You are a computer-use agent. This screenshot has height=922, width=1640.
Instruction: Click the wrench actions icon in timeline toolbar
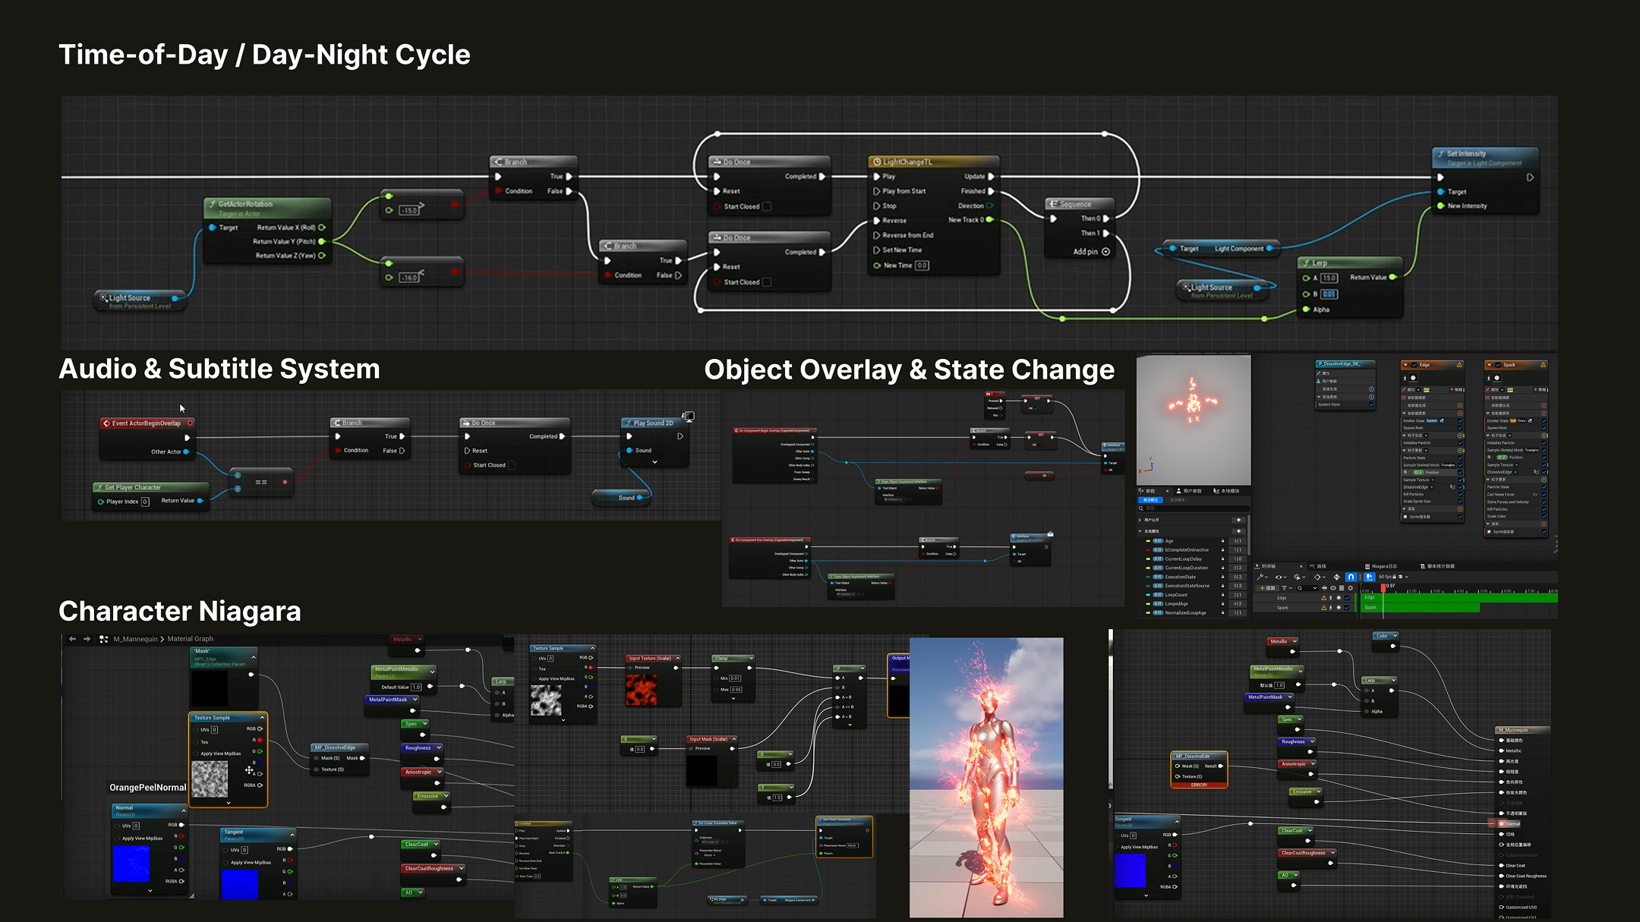[x=1260, y=577]
